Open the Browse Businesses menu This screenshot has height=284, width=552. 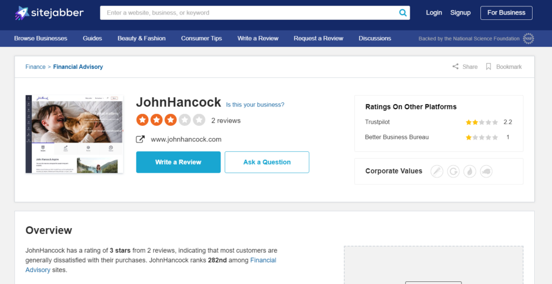pyautogui.click(x=40, y=38)
